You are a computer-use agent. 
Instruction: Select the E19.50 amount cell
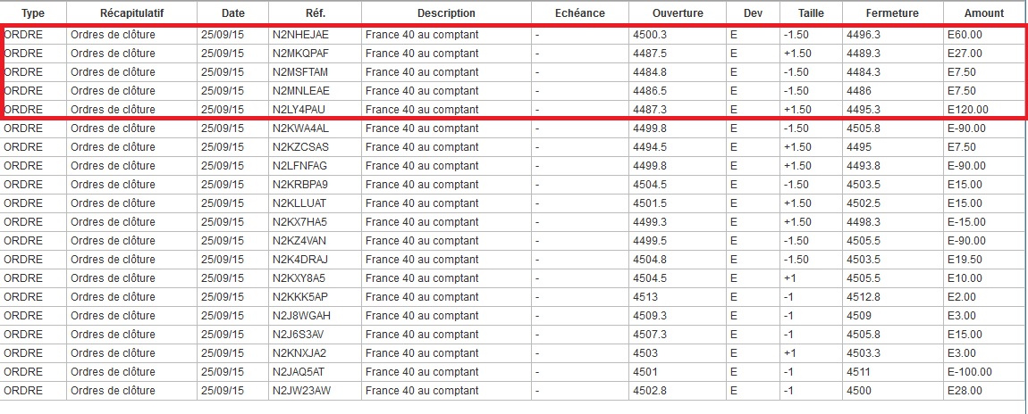coord(965,260)
